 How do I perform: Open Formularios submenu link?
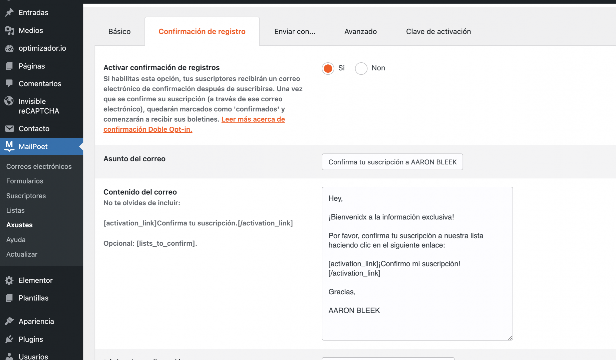tap(25, 181)
